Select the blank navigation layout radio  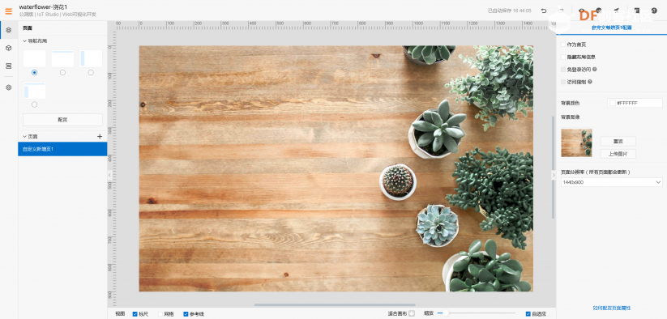[35, 73]
